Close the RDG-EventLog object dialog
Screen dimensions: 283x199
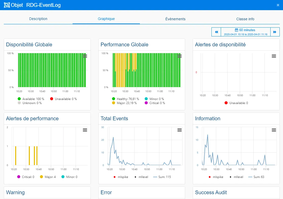[278, 5]
